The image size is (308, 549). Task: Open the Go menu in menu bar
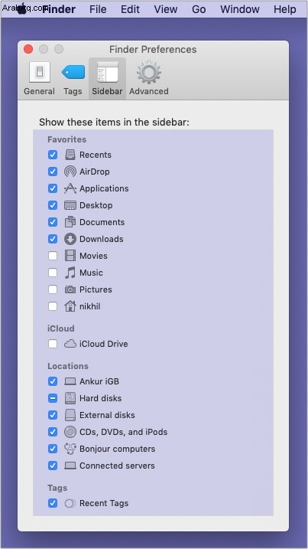[x=199, y=9]
